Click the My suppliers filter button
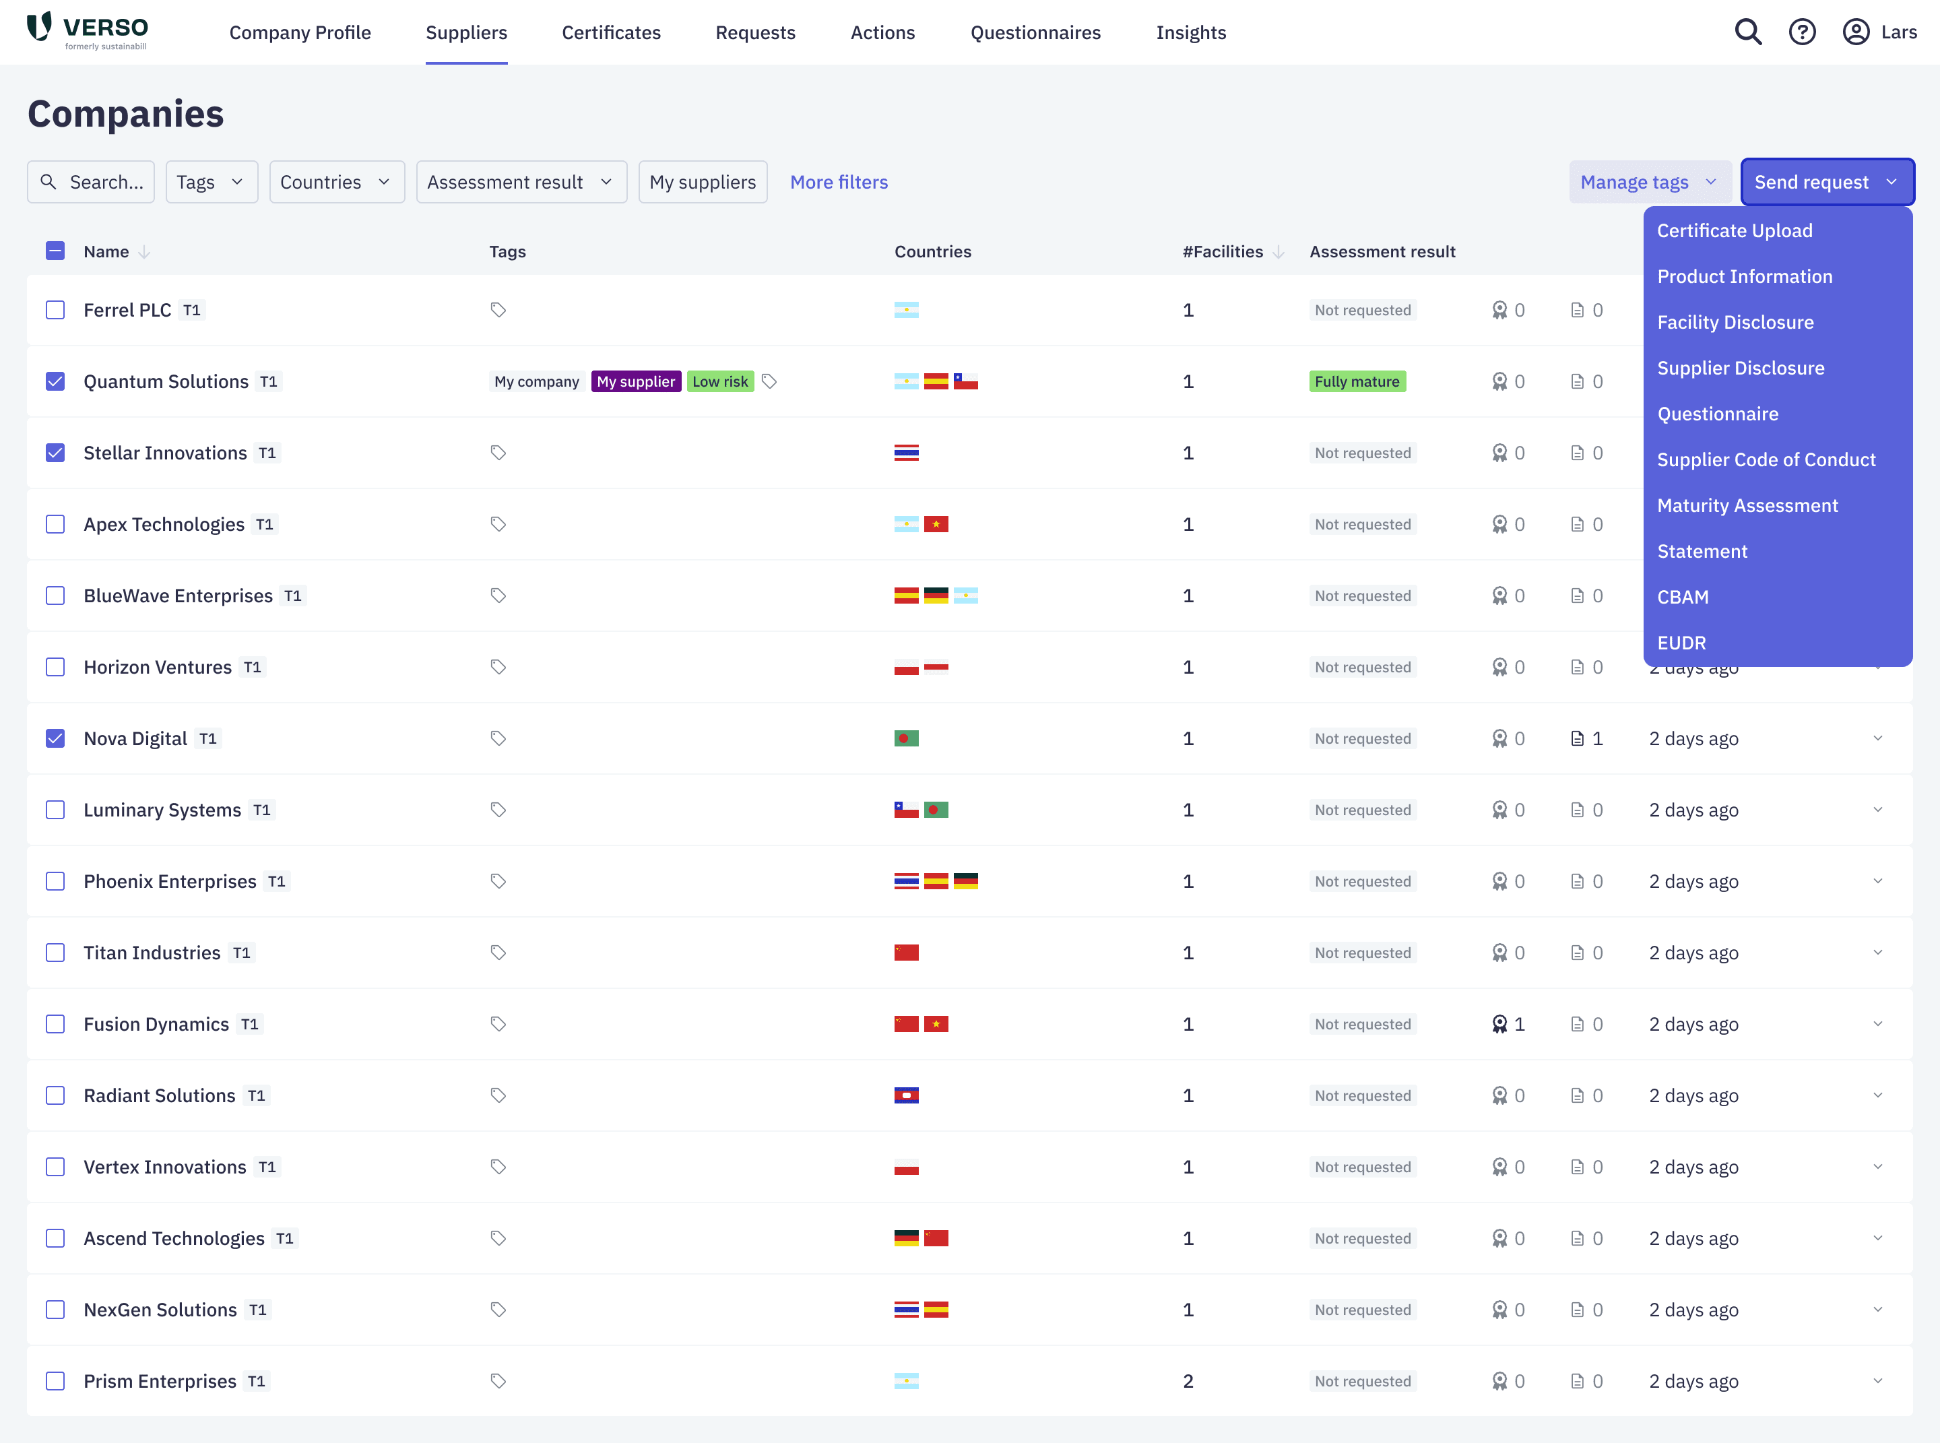1940x1443 pixels. [x=703, y=182]
